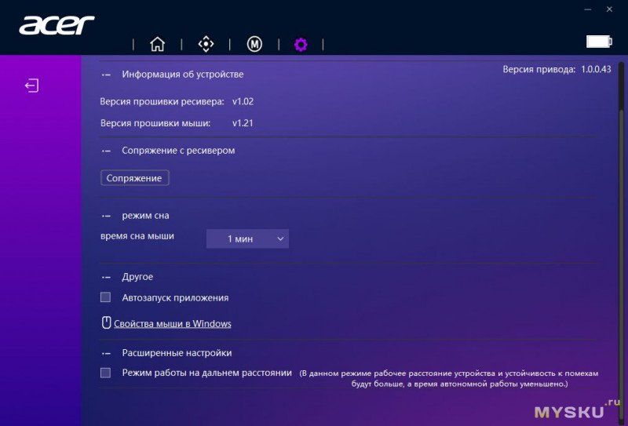Open the button assignment (arrows) icon
Viewport: 628px width, 426px height.
point(206,44)
